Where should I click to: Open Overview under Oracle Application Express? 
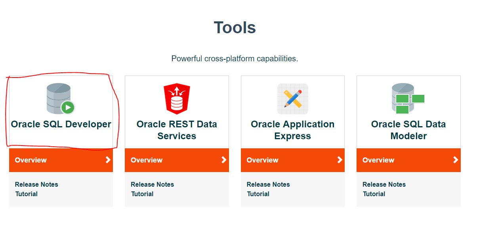[x=293, y=160]
